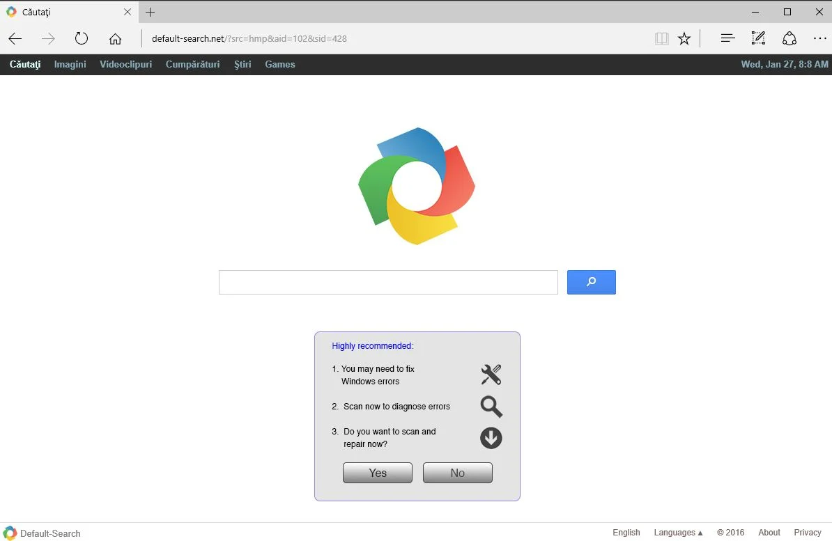This screenshot has height=541, width=832.
Task: Click the blue search magnifier button
Action: click(x=591, y=282)
